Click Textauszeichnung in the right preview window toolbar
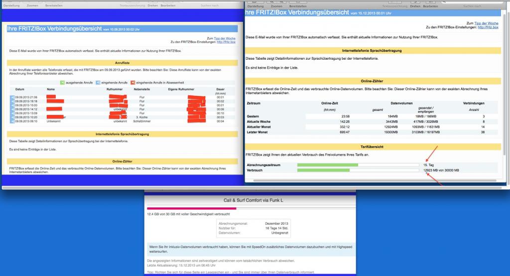This screenshot has width=510, height=276. pos(394,6)
